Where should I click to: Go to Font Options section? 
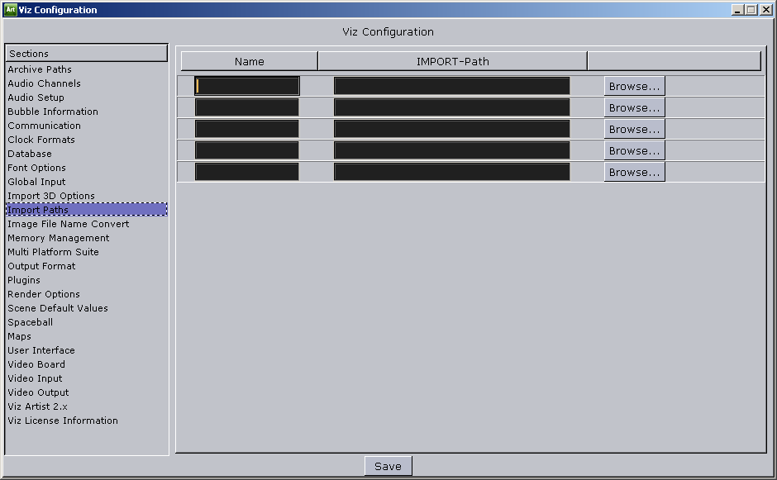pyautogui.click(x=36, y=168)
